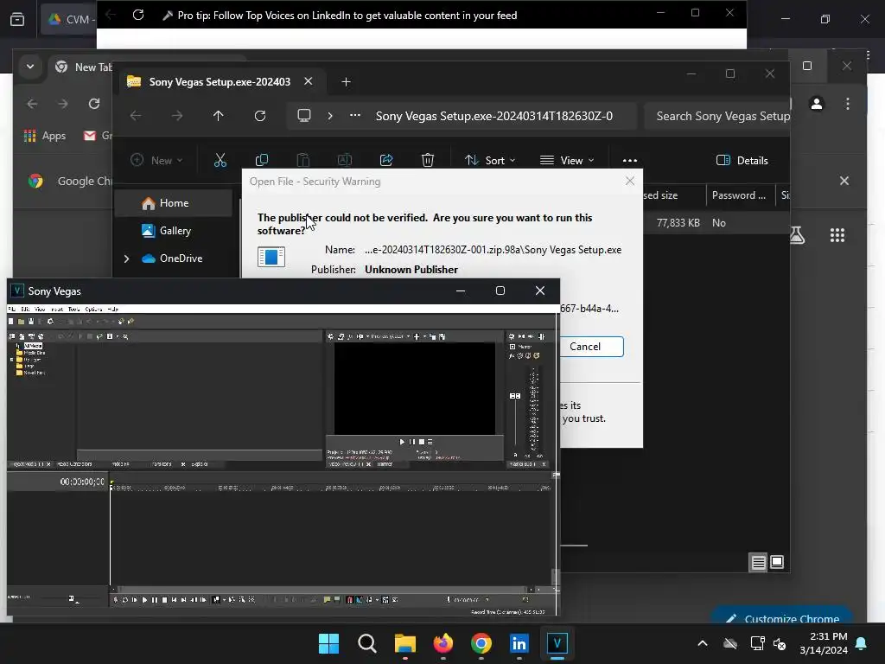Toggle snapping magnet icon in Vegas
The image size is (885, 664).
coord(349,600)
